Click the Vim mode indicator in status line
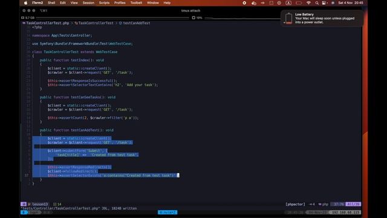Screen dimensions: 387x218 pos(24,204)
